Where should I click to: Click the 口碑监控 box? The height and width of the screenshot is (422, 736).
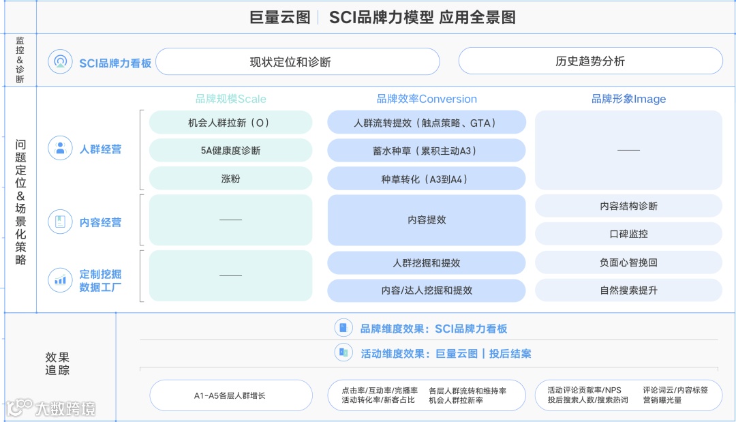pyautogui.click(x=628, y=234)
